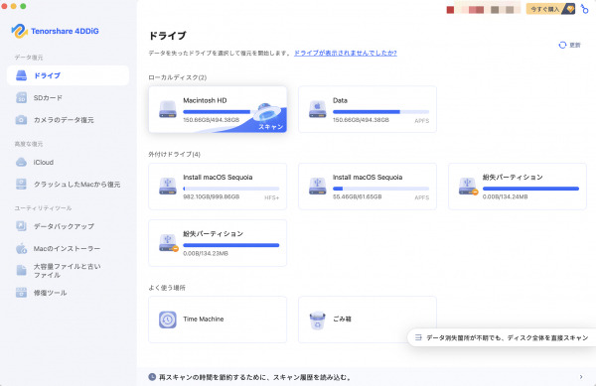Click the crashed Mac monitor icon
Viewport: 596px width, 386px height.
tap(21, 185)
